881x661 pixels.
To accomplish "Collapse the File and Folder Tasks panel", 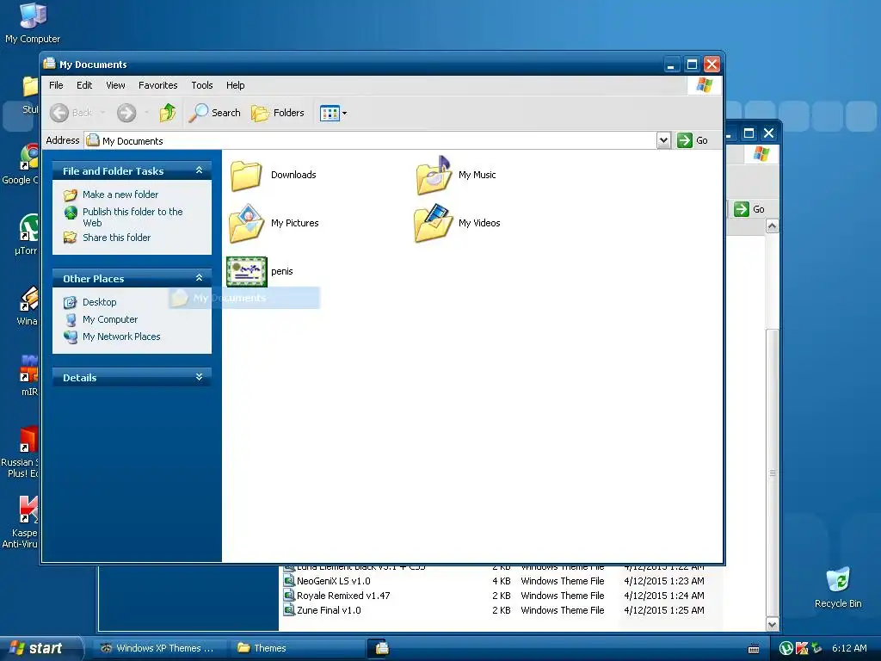I will click(x=199, y=170).
